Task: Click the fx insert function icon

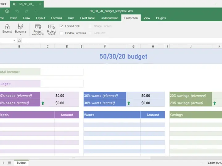Action: 19,41
